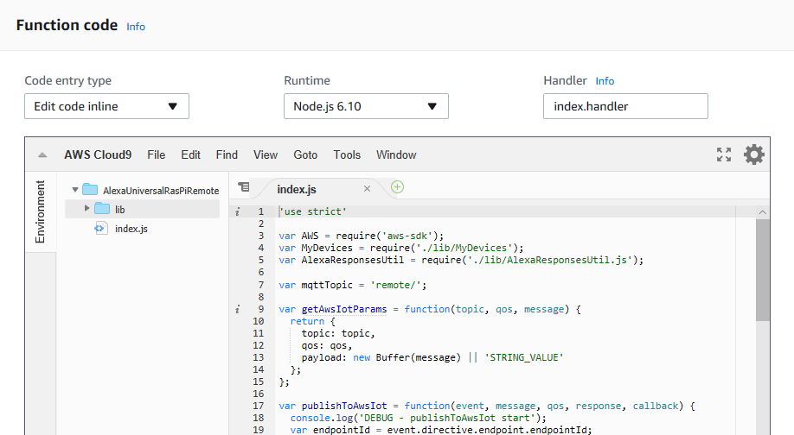Image resolution: width=794 pixels, height=435 pixels.
Task: Click the mqttTopic declaration line
Action: coord(352,285)
